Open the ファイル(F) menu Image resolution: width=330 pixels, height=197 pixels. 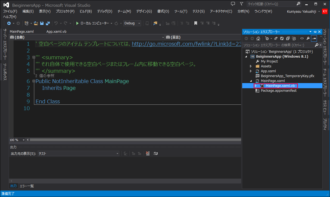click(x=10, y=11)
